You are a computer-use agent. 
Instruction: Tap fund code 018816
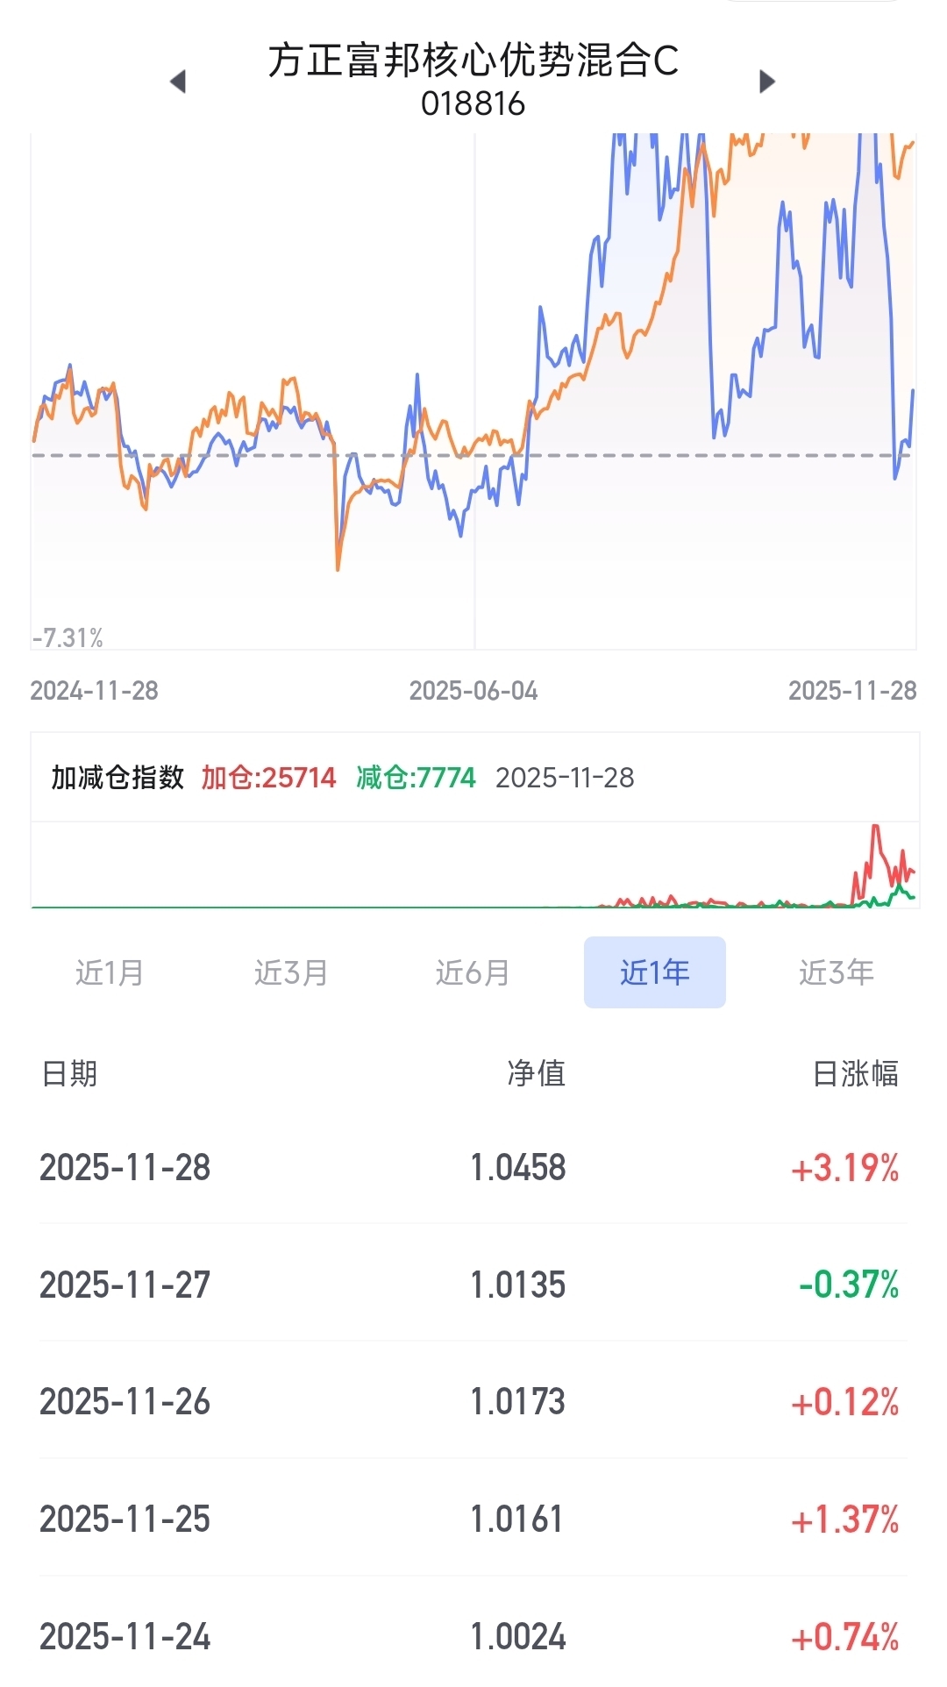click(473, 103)
